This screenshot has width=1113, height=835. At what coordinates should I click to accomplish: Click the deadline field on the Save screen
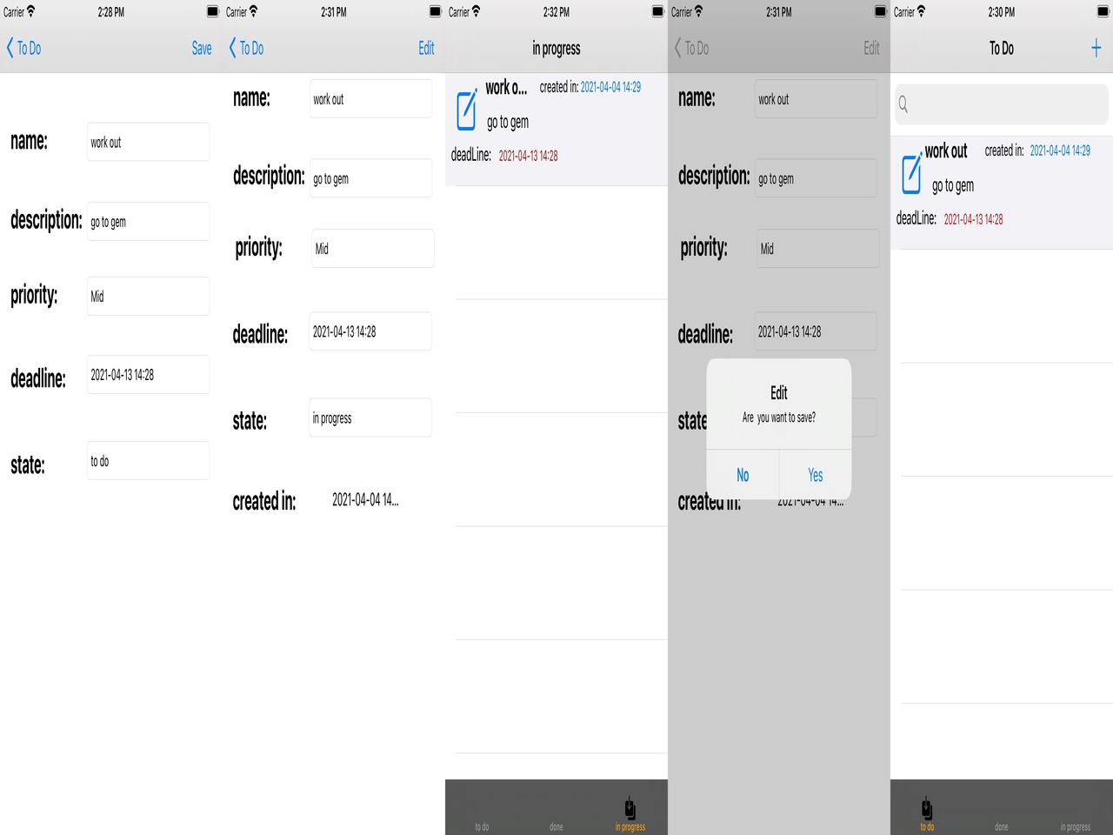(x=148, y=375)
